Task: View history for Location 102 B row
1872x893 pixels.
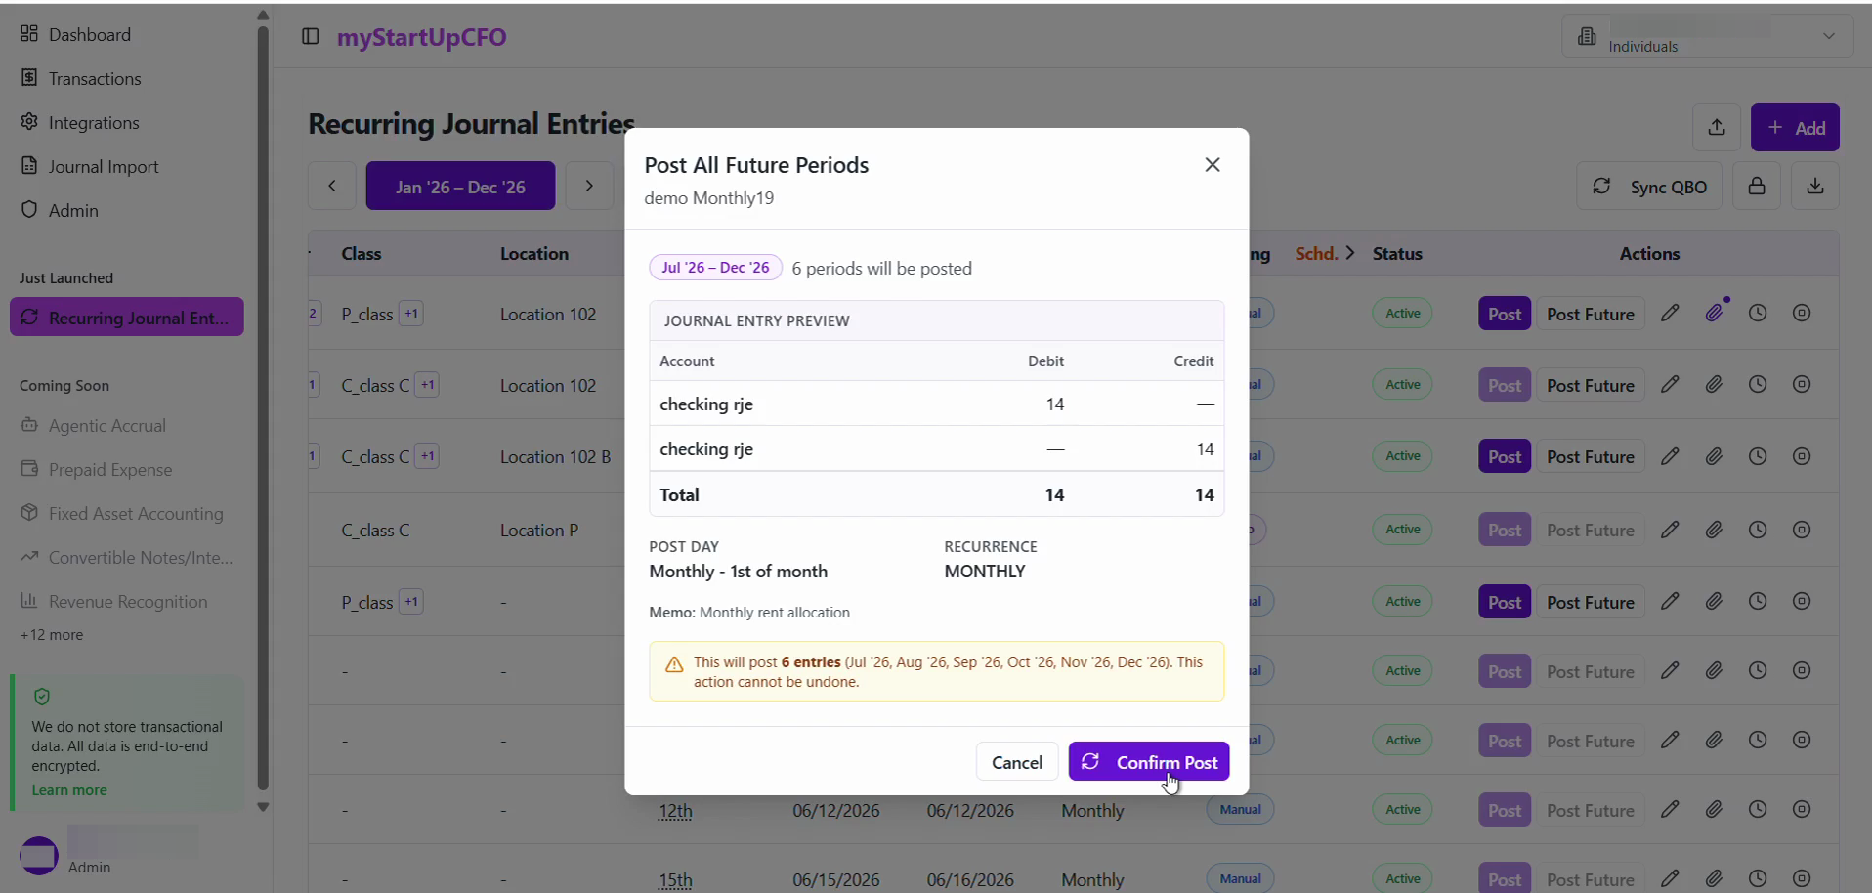Action: pos(1758,456)
